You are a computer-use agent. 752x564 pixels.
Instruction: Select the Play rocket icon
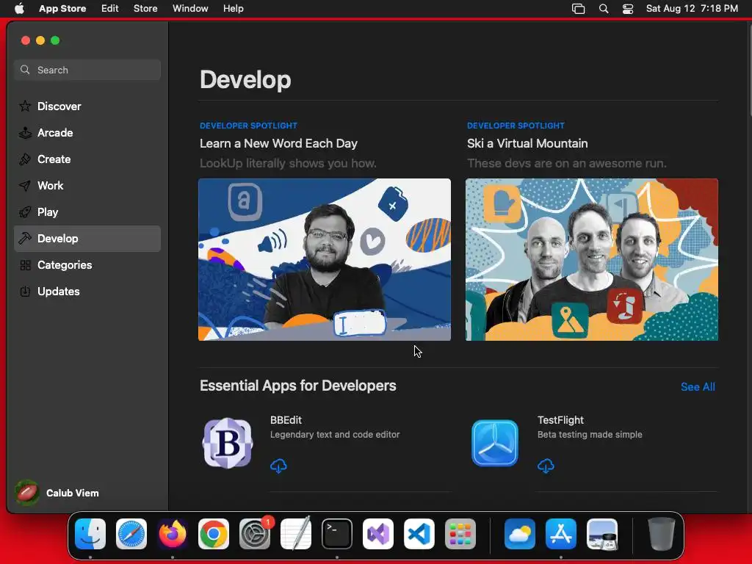[25, 212]
